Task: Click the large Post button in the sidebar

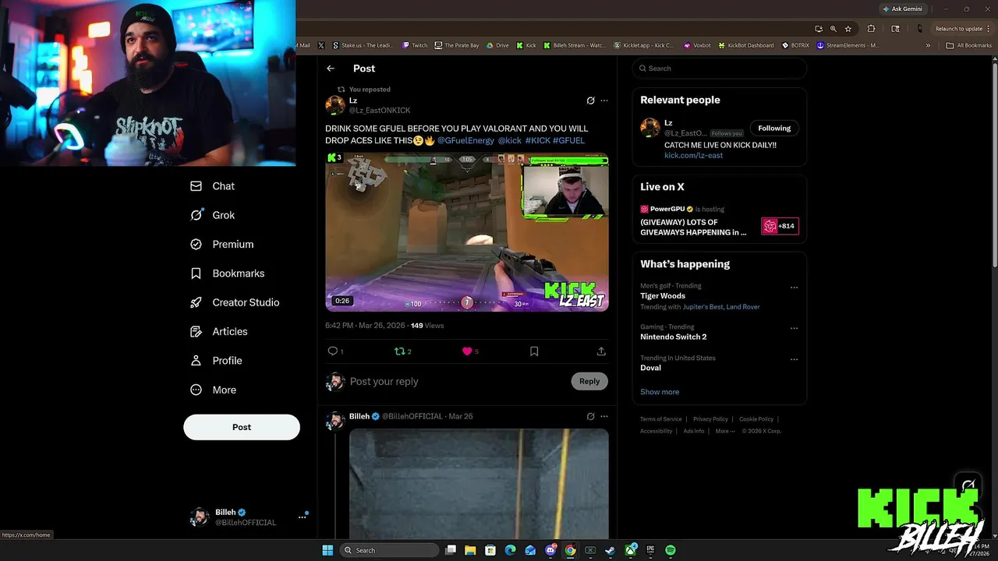Action: tap(242, 427)
